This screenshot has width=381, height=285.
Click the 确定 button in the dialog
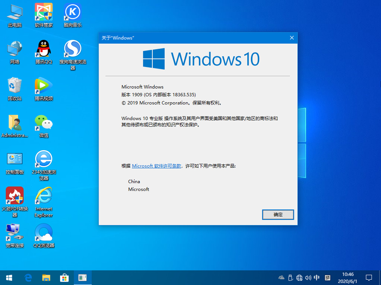pyautogui.click(x=278, y=215)
